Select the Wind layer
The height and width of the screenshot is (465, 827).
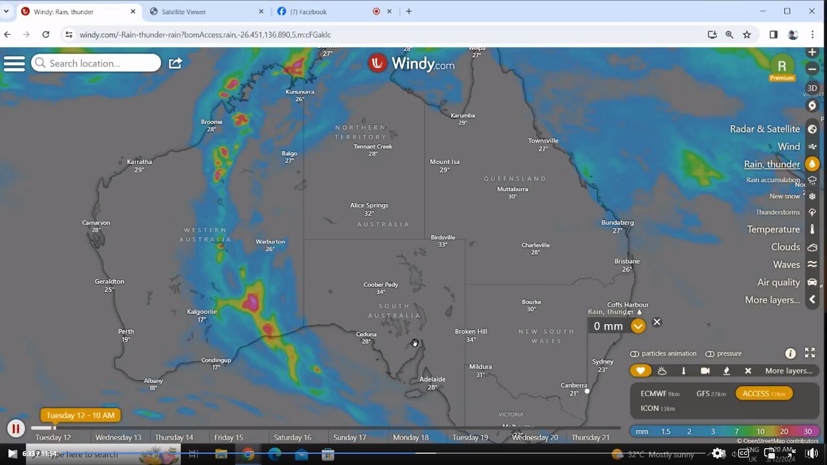[789, 147]
